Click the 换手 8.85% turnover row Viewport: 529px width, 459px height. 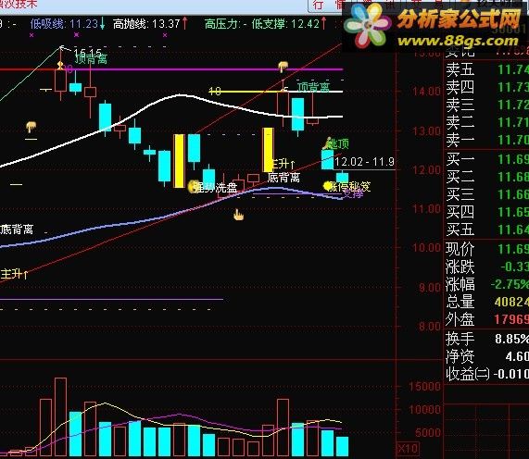pos(486,339)
